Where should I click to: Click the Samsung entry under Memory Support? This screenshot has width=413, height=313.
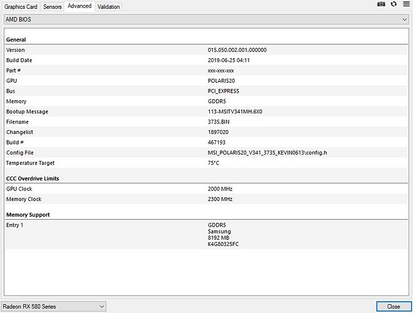click(x=219, y=232)
